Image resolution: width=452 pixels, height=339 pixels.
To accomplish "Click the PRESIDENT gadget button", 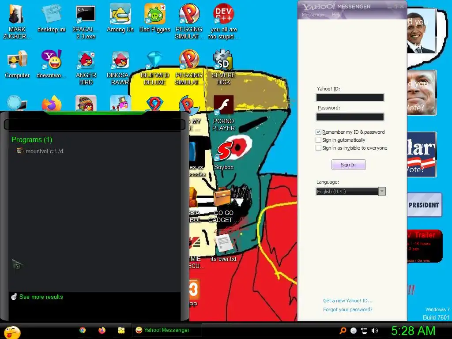I will click(424, 205).
